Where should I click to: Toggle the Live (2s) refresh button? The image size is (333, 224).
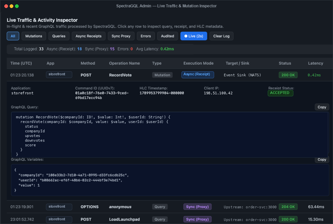pos(194,36)
